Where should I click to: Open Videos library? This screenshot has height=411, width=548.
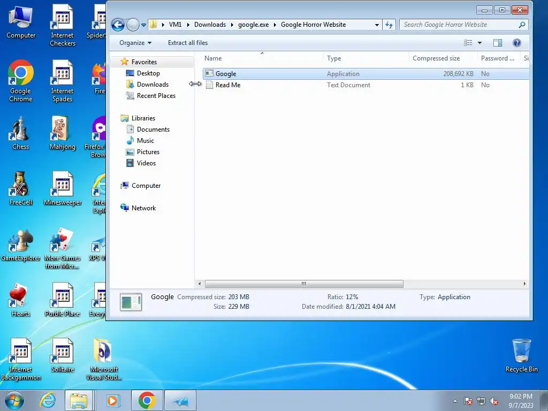[146, 163]
